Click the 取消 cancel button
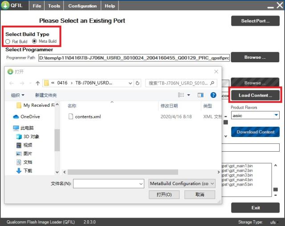Image resolution: width=285 pixels, height=226 pixels. (200, 194)
